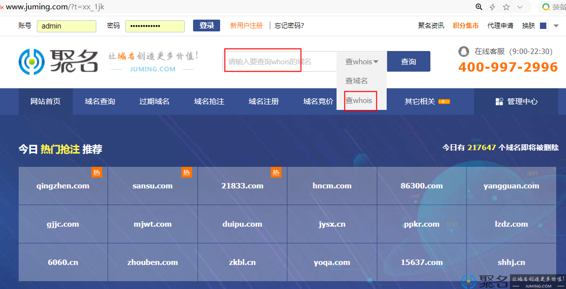Go to the 网站首页 tab
The height and width of the screenshot is (289, 566).
point(46,102)
